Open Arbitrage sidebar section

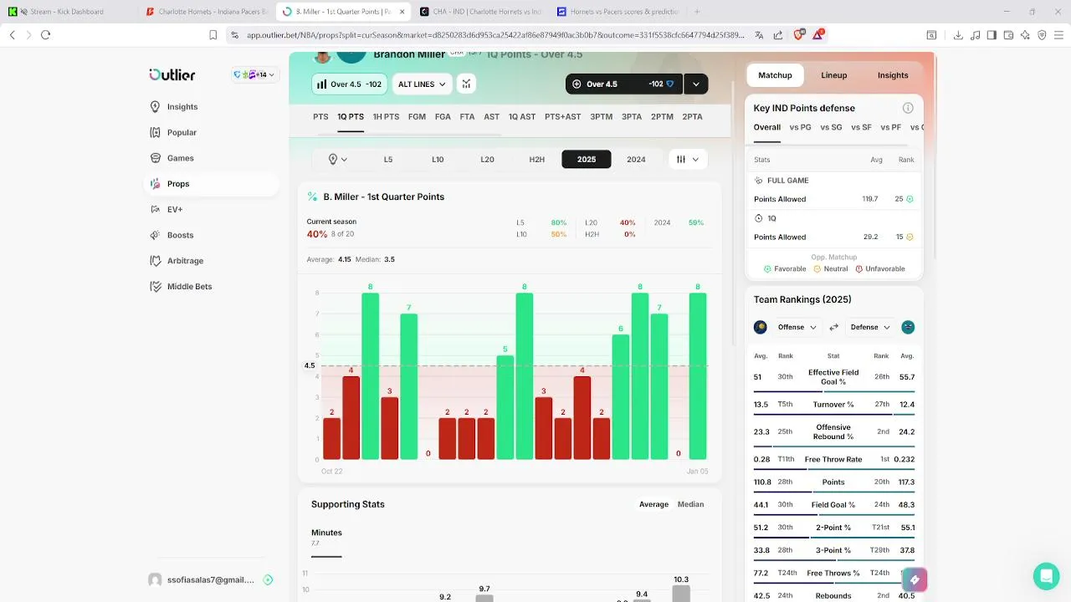click(177, 261)
